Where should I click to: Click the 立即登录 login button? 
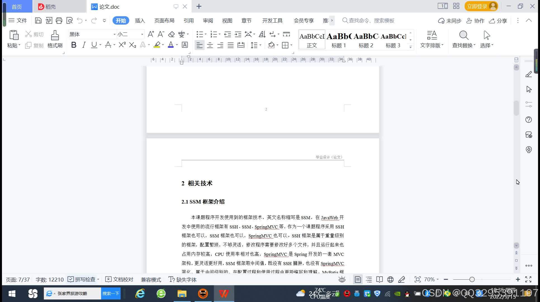(481, 6)
